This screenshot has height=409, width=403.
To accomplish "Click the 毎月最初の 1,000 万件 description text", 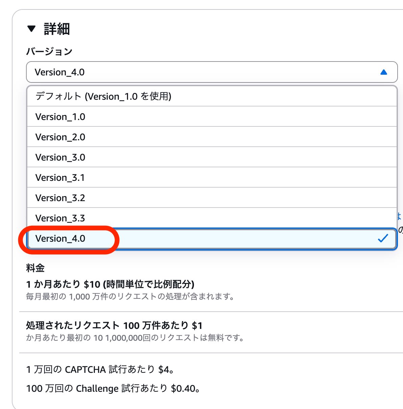I will [x=130, y=297].
